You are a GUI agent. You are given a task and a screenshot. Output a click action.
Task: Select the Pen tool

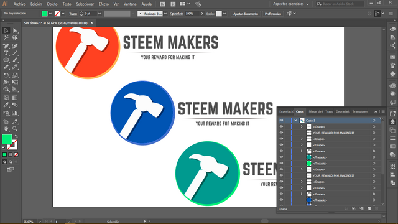[6, 46]
